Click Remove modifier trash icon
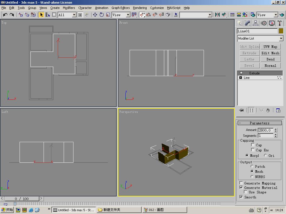The image size is (286, 214). pyautogui.click(x=268, y=110)
